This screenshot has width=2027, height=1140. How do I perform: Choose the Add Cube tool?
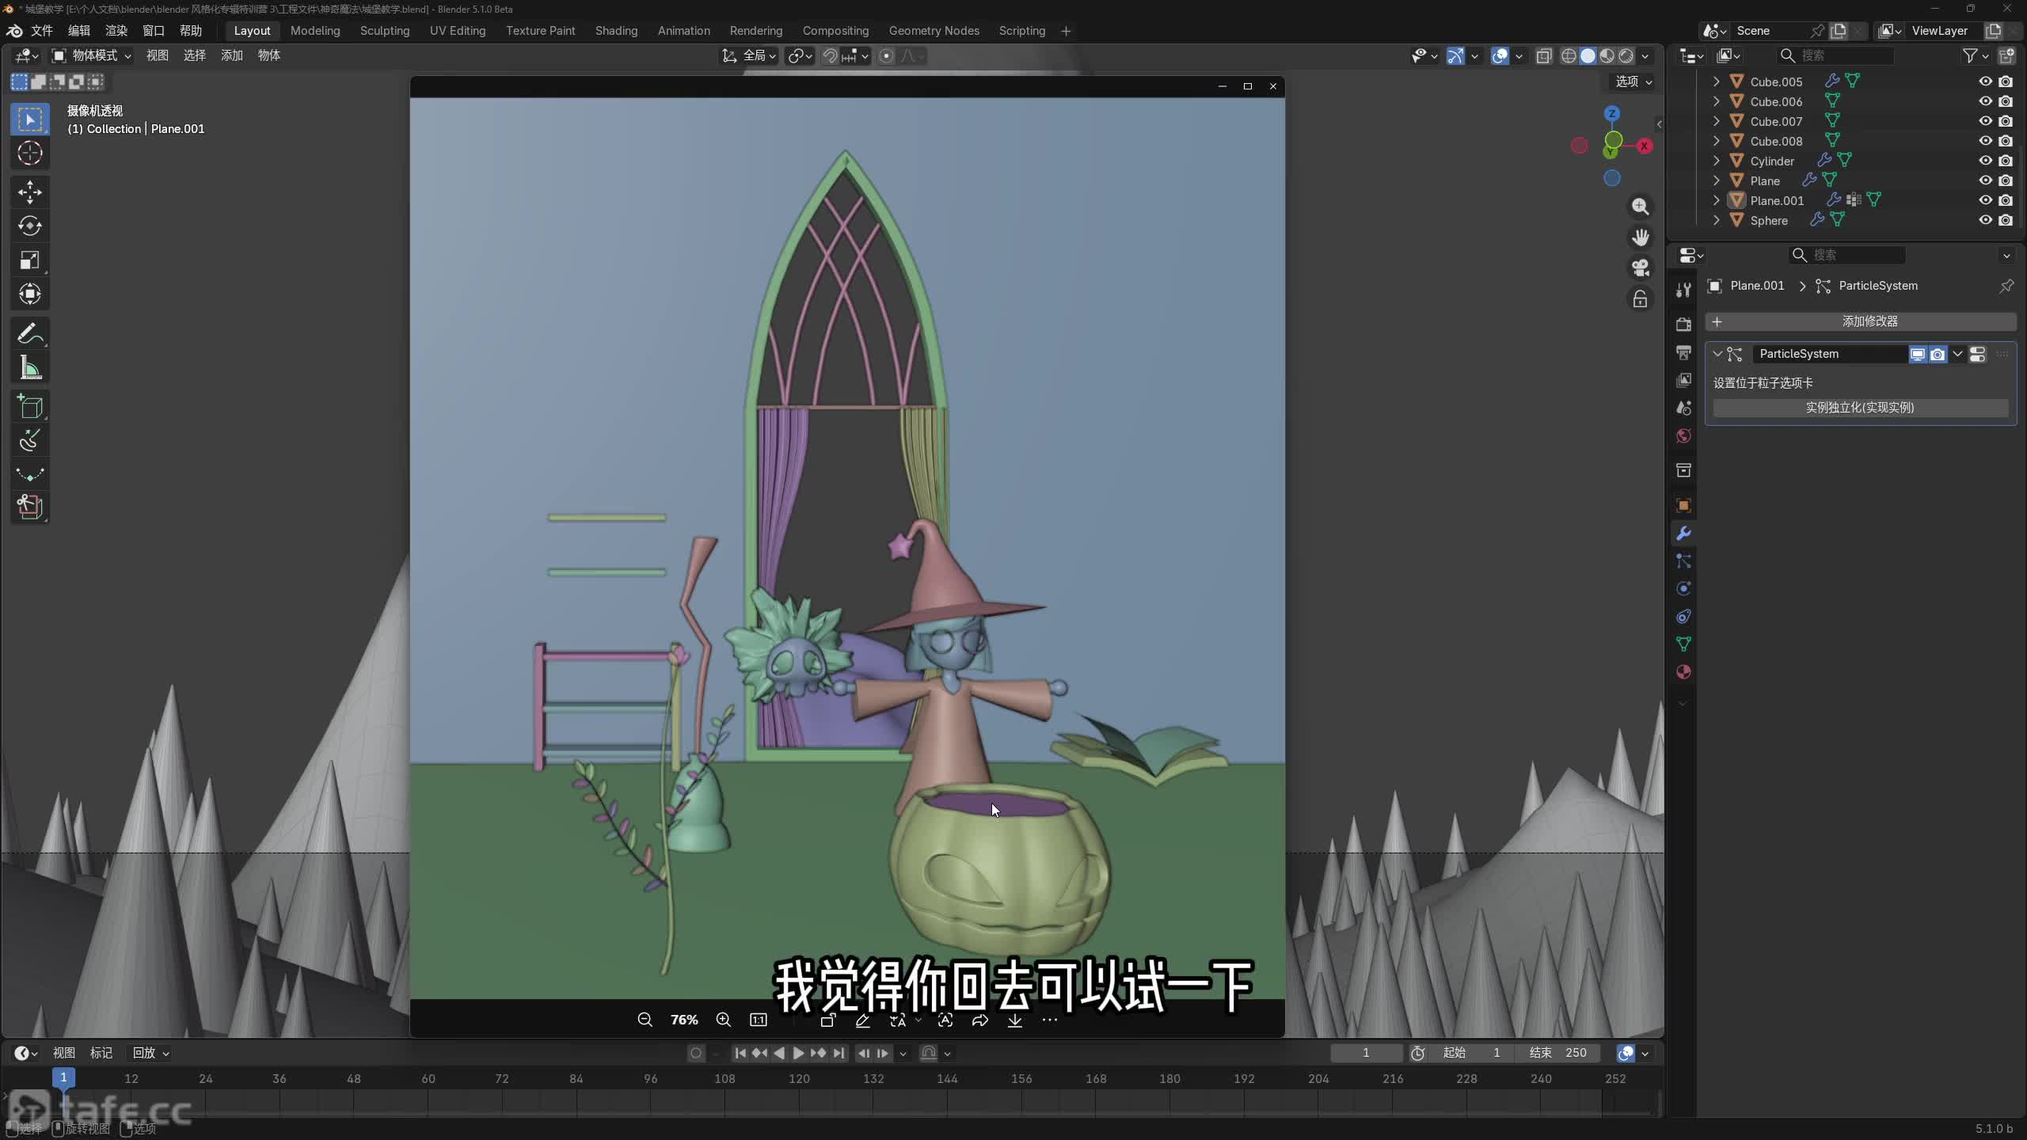coord(30,407)
